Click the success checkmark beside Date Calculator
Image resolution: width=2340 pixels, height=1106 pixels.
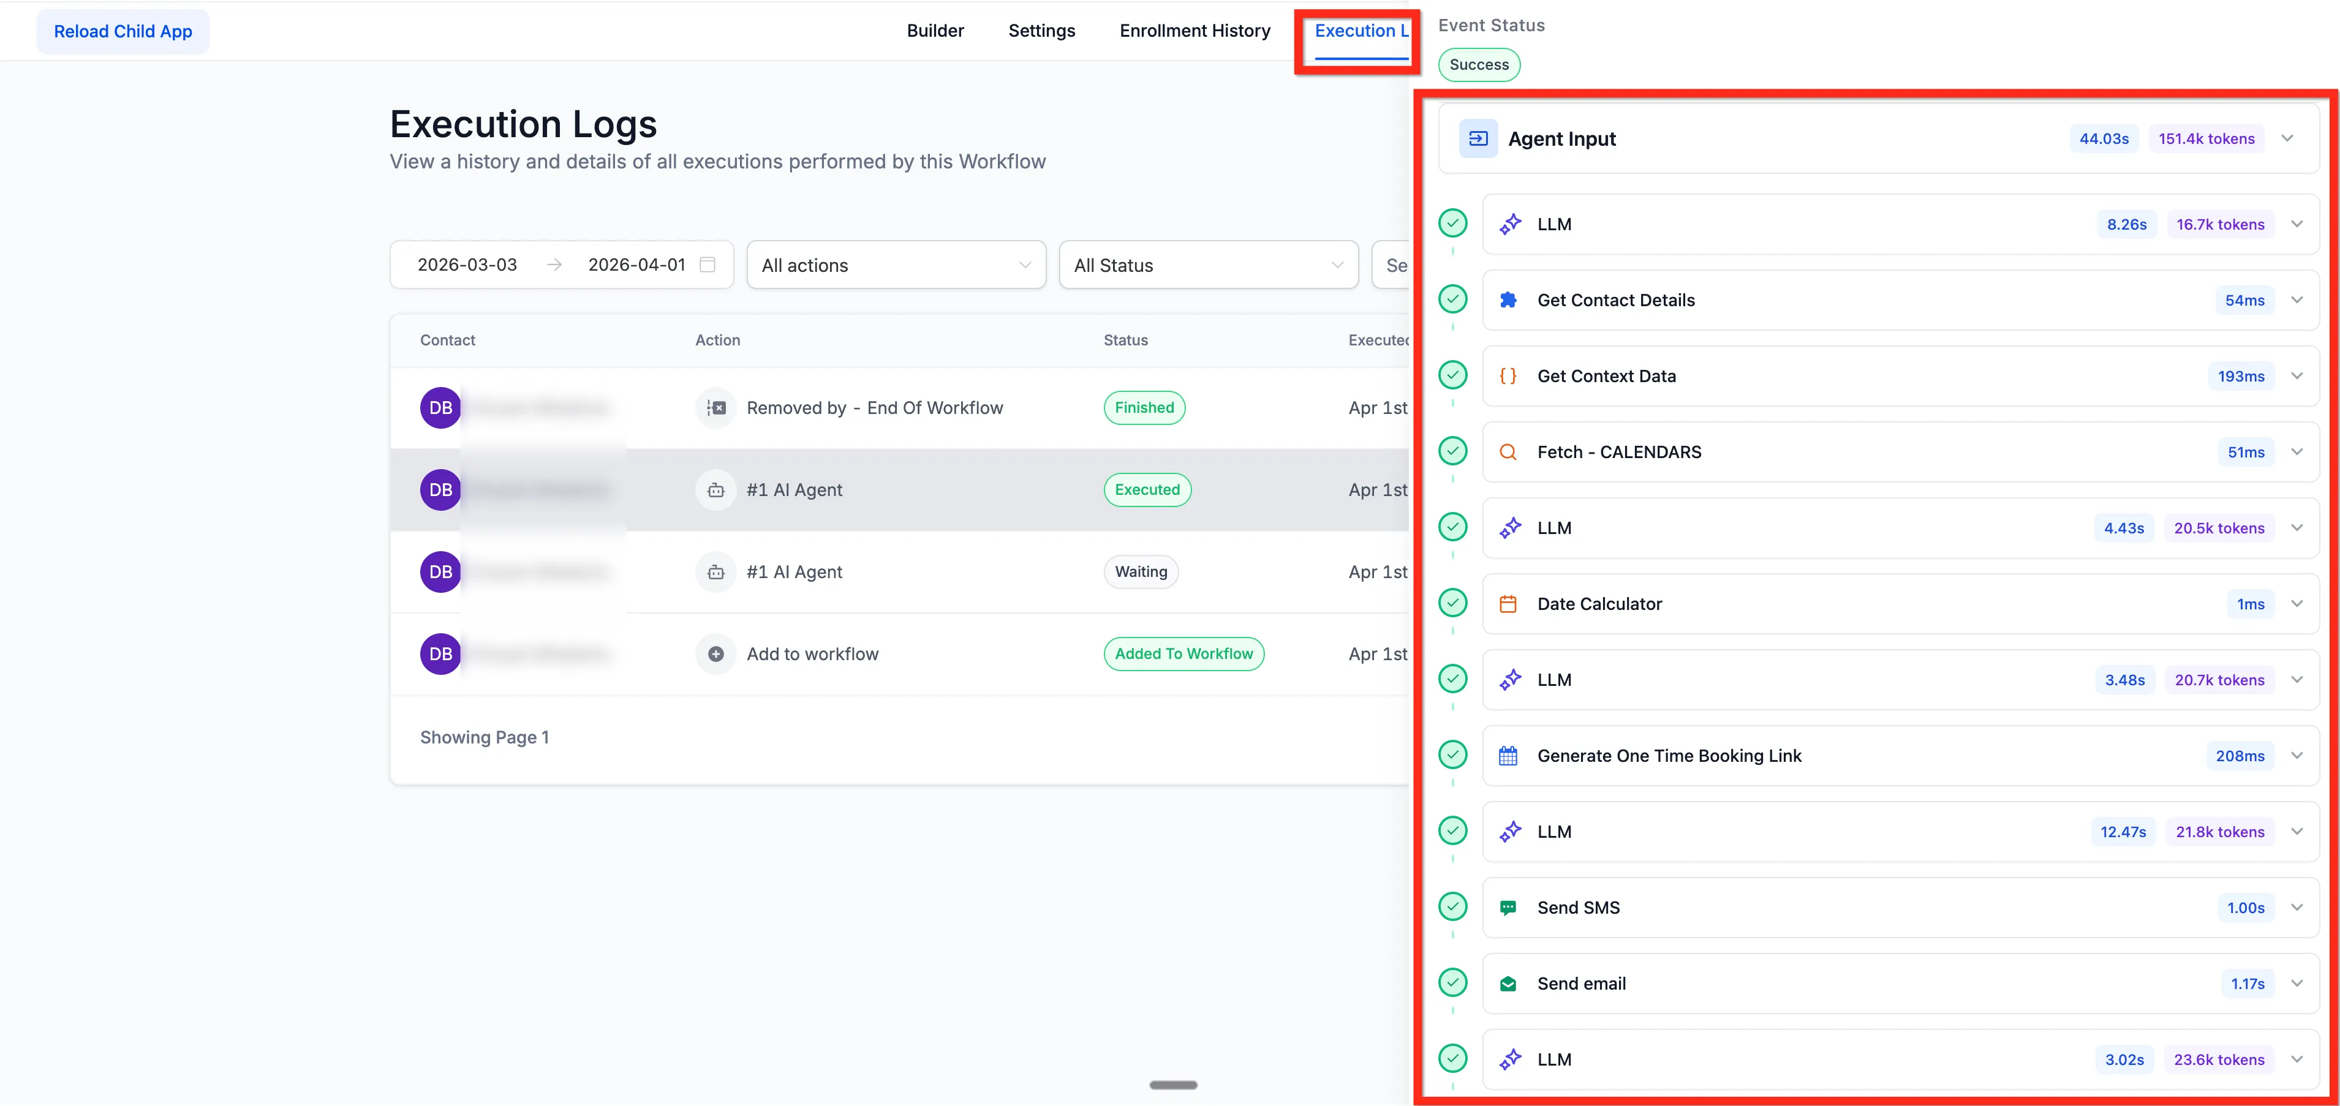[1454, 603]
